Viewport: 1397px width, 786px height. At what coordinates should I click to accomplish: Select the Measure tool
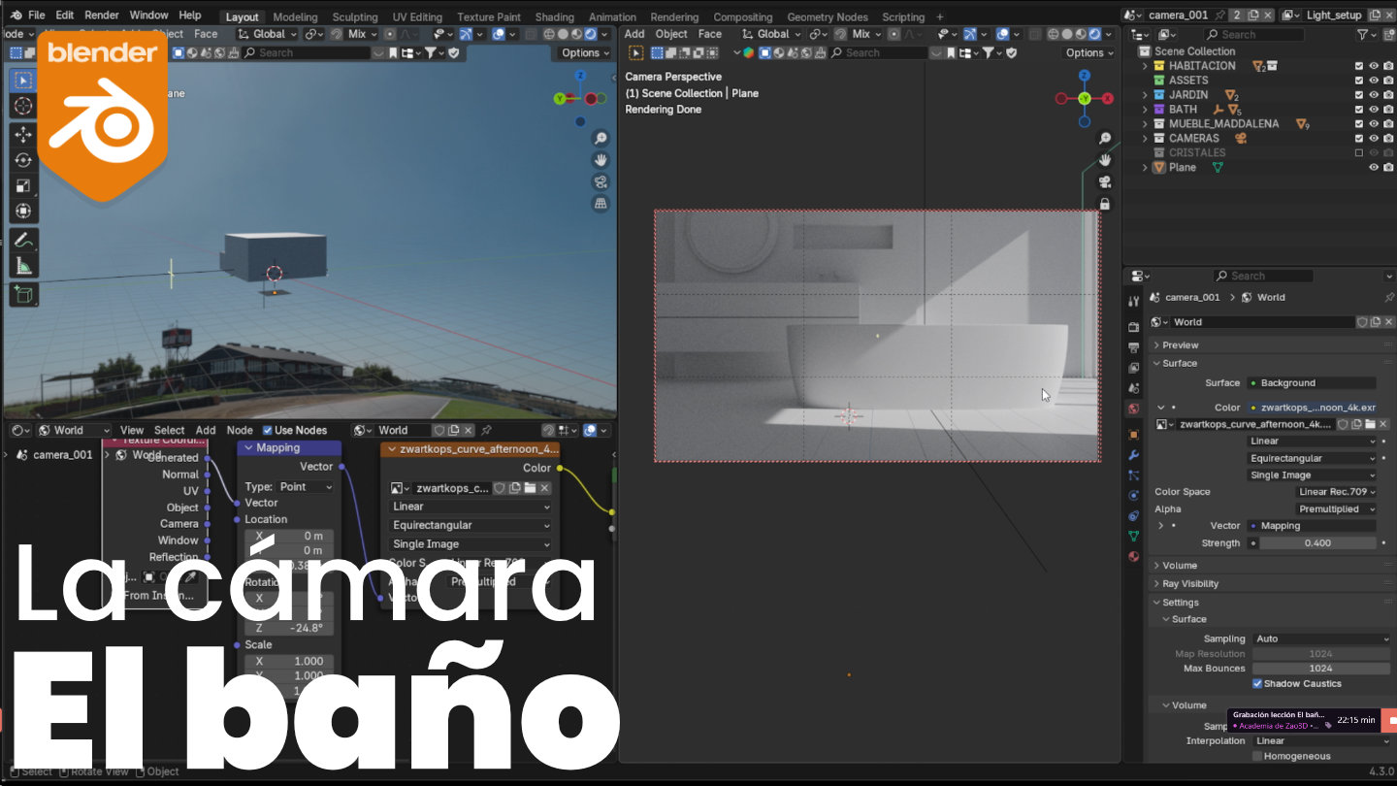(23, 265)
